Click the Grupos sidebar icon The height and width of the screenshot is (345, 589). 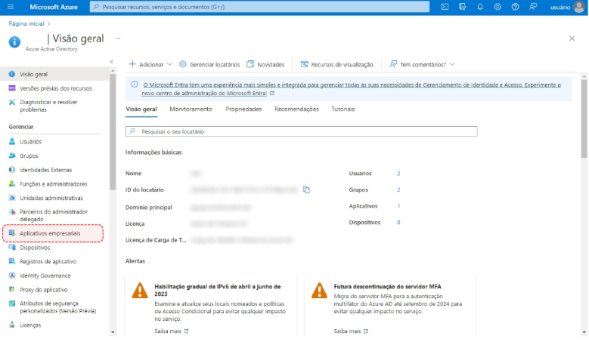(x=12, y=156)
